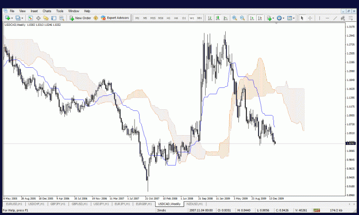Open the File menu
Image resolution: width=359 pixels, height=215 pixels.
12,11
